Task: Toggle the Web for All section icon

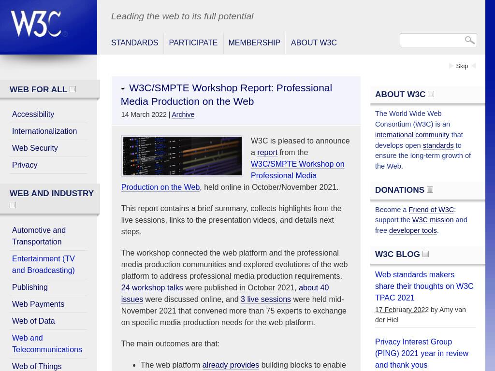Action: tap(73, 89)
